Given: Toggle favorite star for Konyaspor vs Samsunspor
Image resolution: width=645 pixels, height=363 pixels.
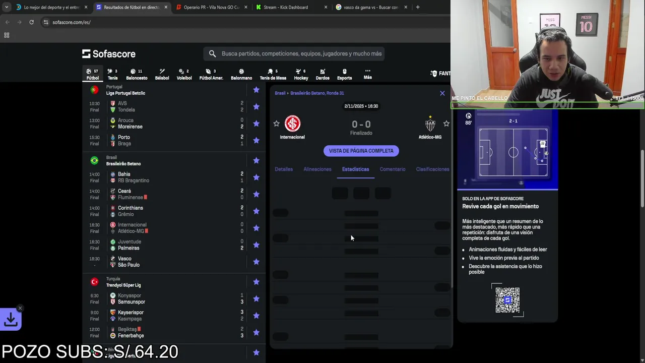Looking at the screenshot, I should pos(256,298).
